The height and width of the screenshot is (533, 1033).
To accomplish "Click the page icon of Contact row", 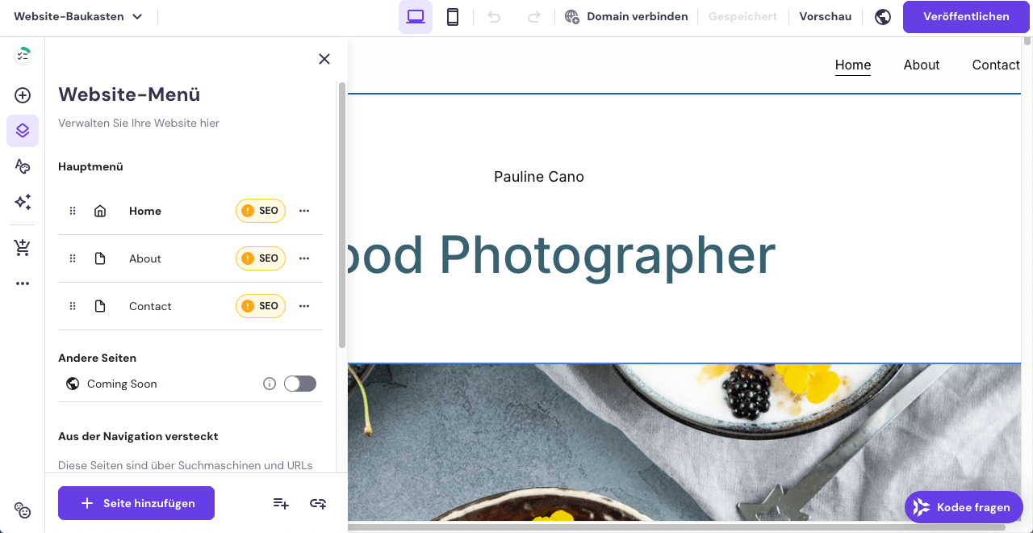I will click(100, 306).
